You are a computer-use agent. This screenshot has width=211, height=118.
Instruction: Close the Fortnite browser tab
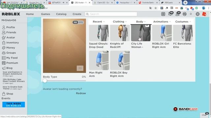[157, 3]
